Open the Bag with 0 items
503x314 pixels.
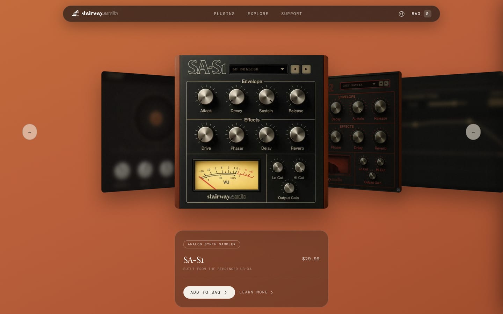(421, 14)
